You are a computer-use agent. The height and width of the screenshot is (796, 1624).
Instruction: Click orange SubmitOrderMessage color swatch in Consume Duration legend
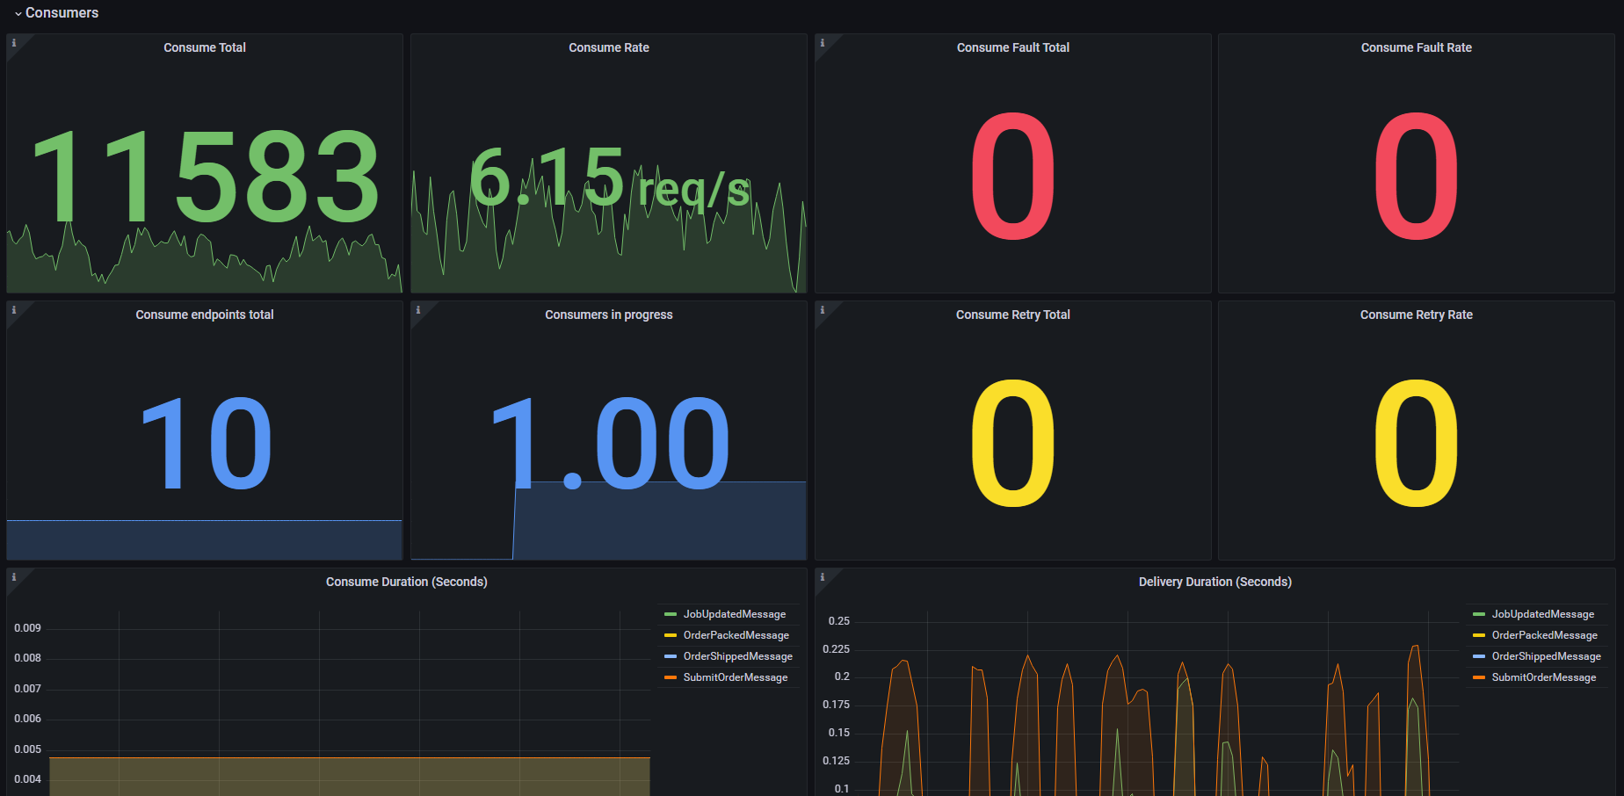click(x=671, y=677)
